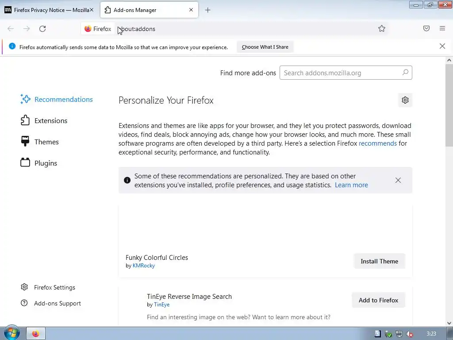Image resolution: width=453 pixels, height=340 pixels.
Task: Click the page scrollbar down arrow
Action: point(449,323)
